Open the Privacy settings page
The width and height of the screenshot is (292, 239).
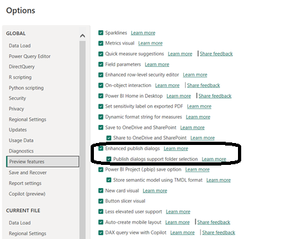(16, 109)
